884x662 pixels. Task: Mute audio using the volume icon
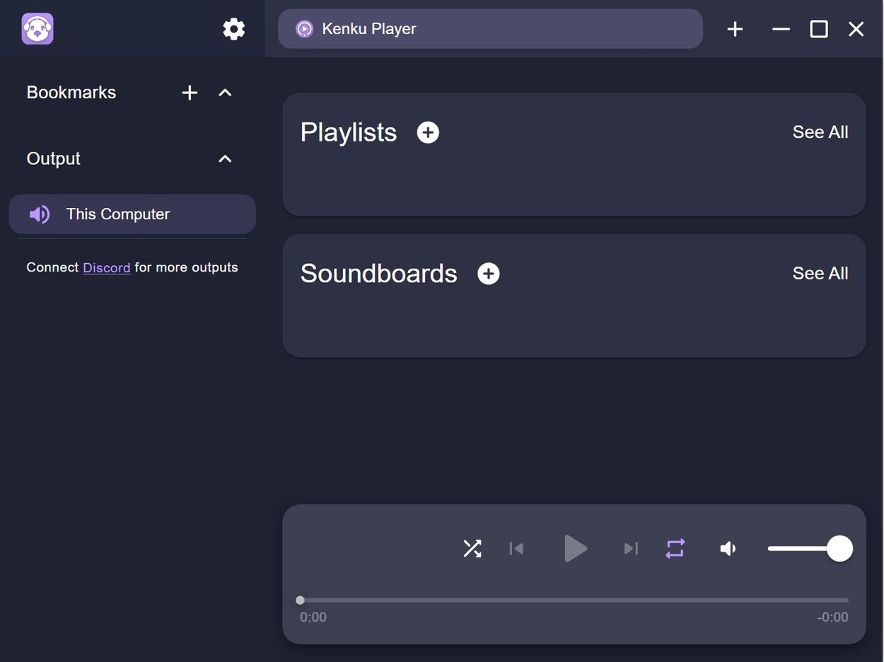pyautogui.click(x=728, y=548)
